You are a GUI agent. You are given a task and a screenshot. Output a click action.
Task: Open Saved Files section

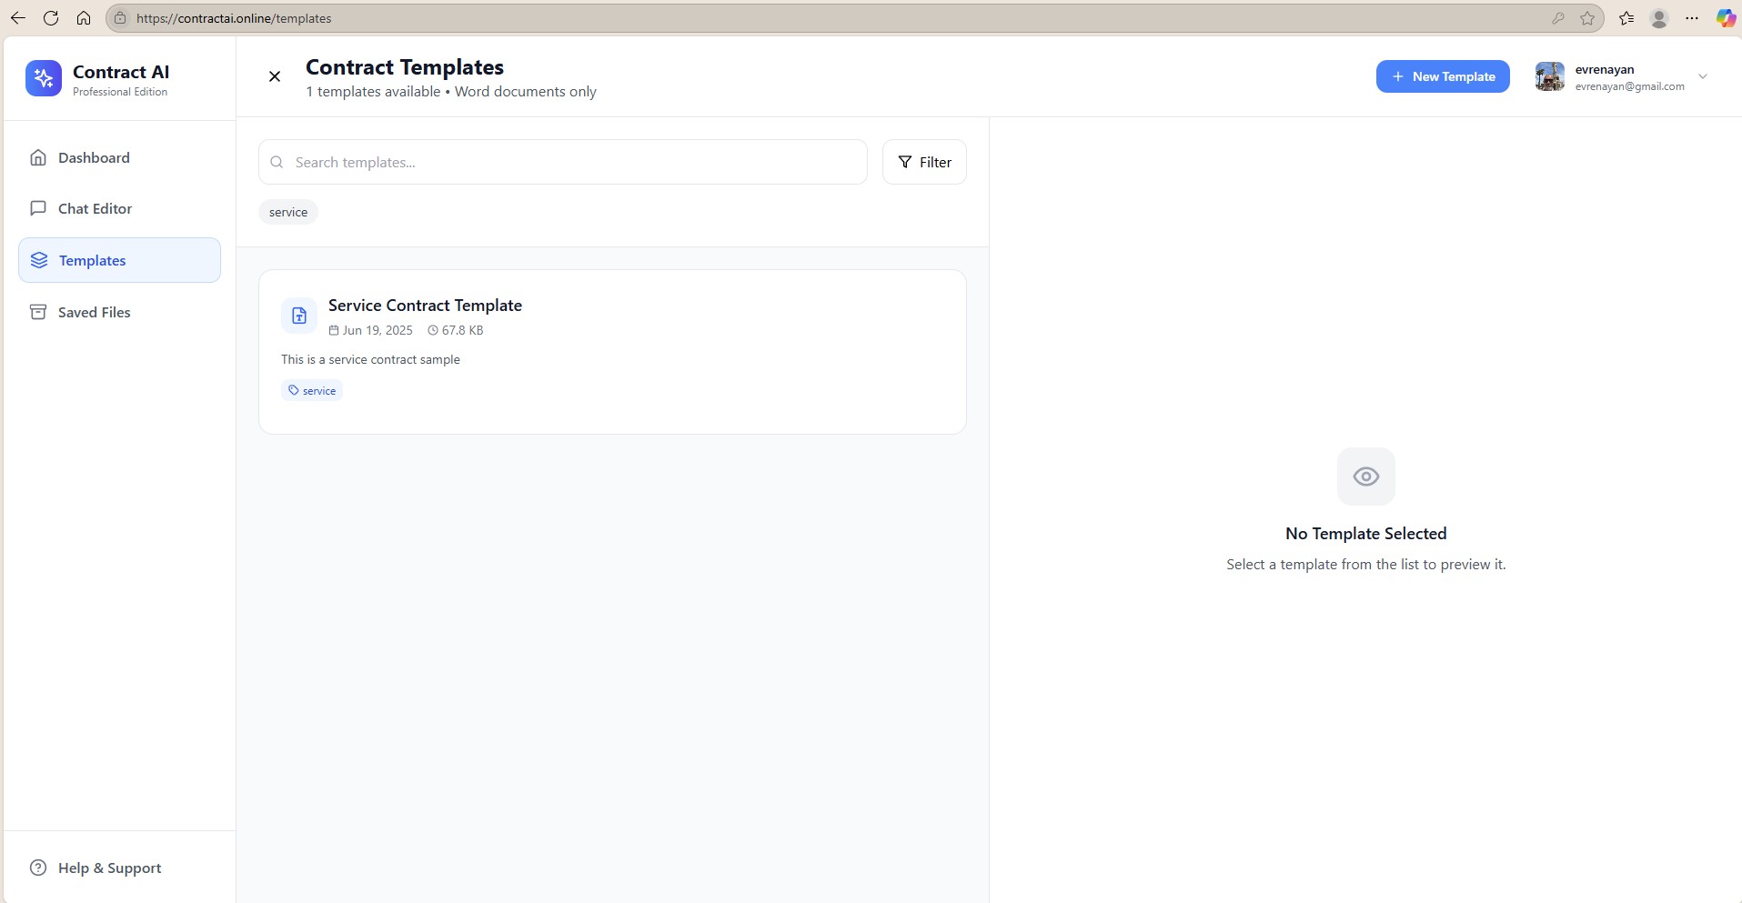point(119,312)
